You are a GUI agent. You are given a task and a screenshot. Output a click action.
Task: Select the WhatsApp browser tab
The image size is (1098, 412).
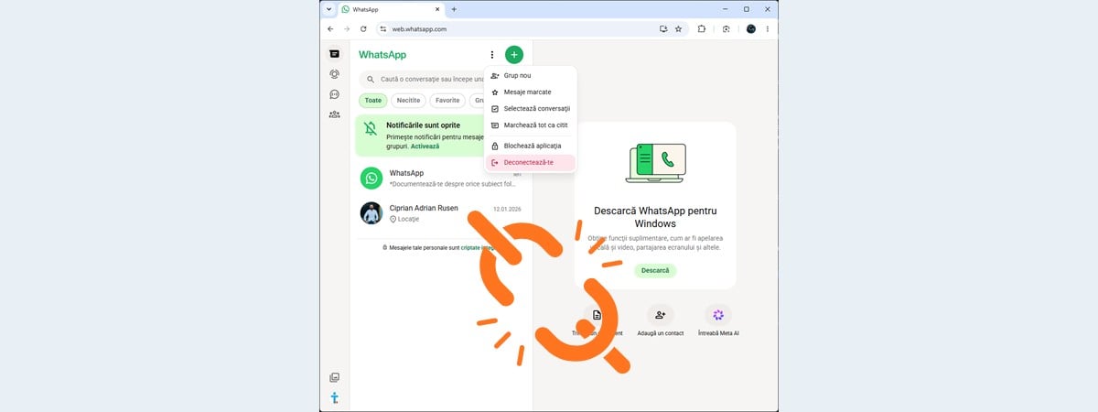[392, 9]
